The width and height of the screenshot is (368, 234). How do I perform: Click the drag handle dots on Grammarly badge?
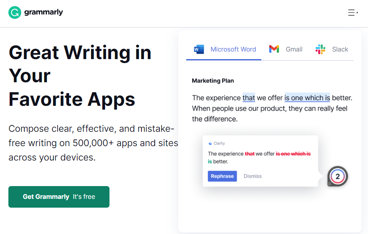[x=330, y=184]
